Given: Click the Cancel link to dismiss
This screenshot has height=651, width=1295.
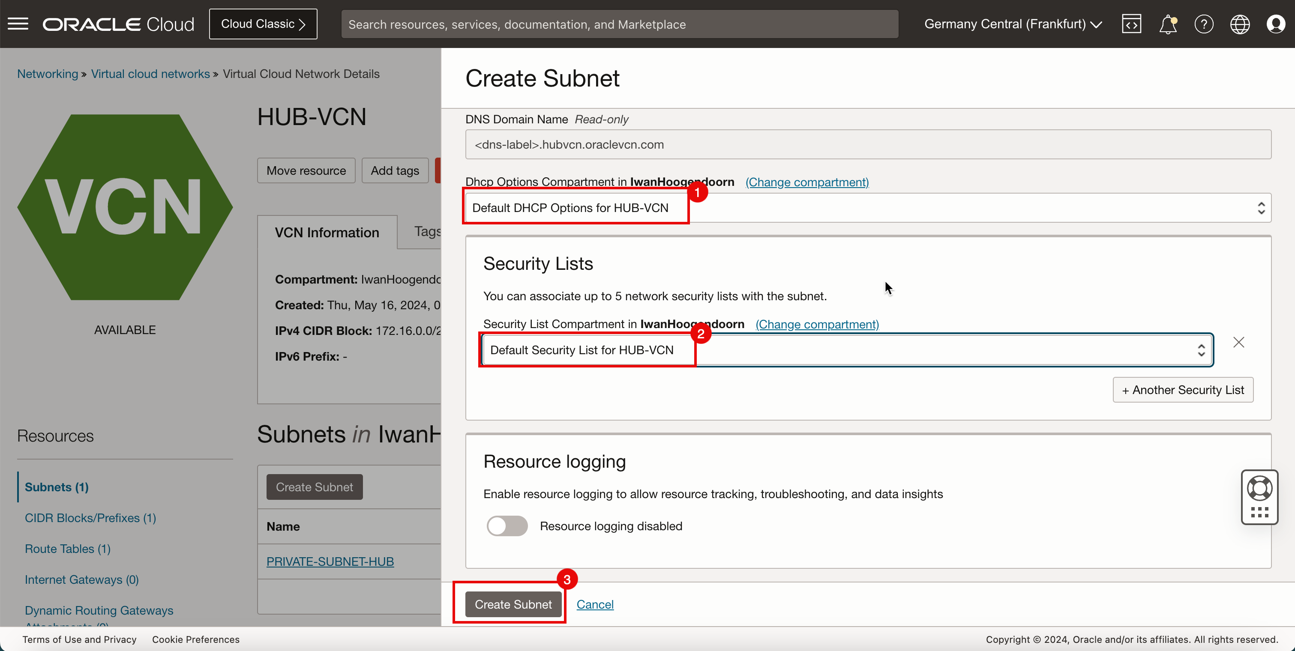Looking at the screenshot, I should (595, 603).
